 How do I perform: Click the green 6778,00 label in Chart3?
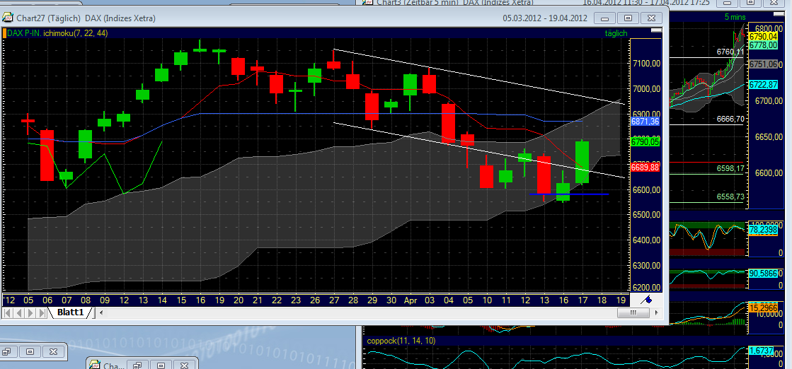click(x=763, y=45)
